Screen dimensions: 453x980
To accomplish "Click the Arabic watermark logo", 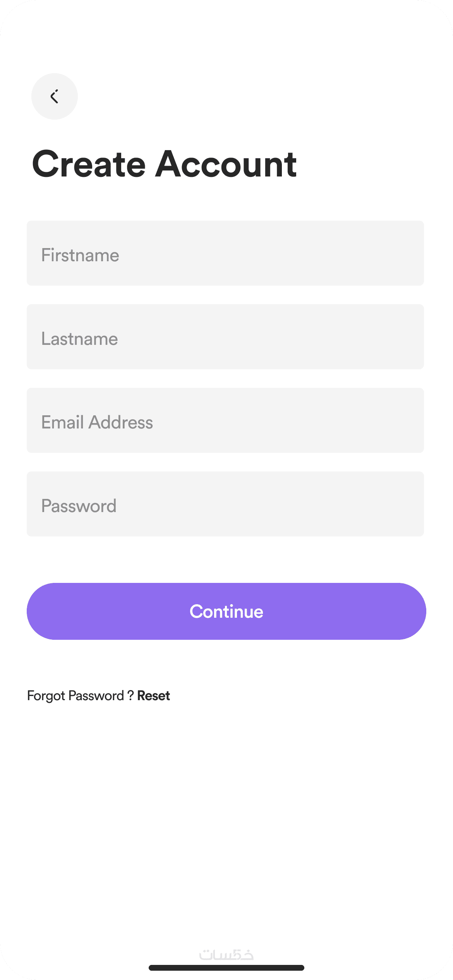I will point(226,955).
